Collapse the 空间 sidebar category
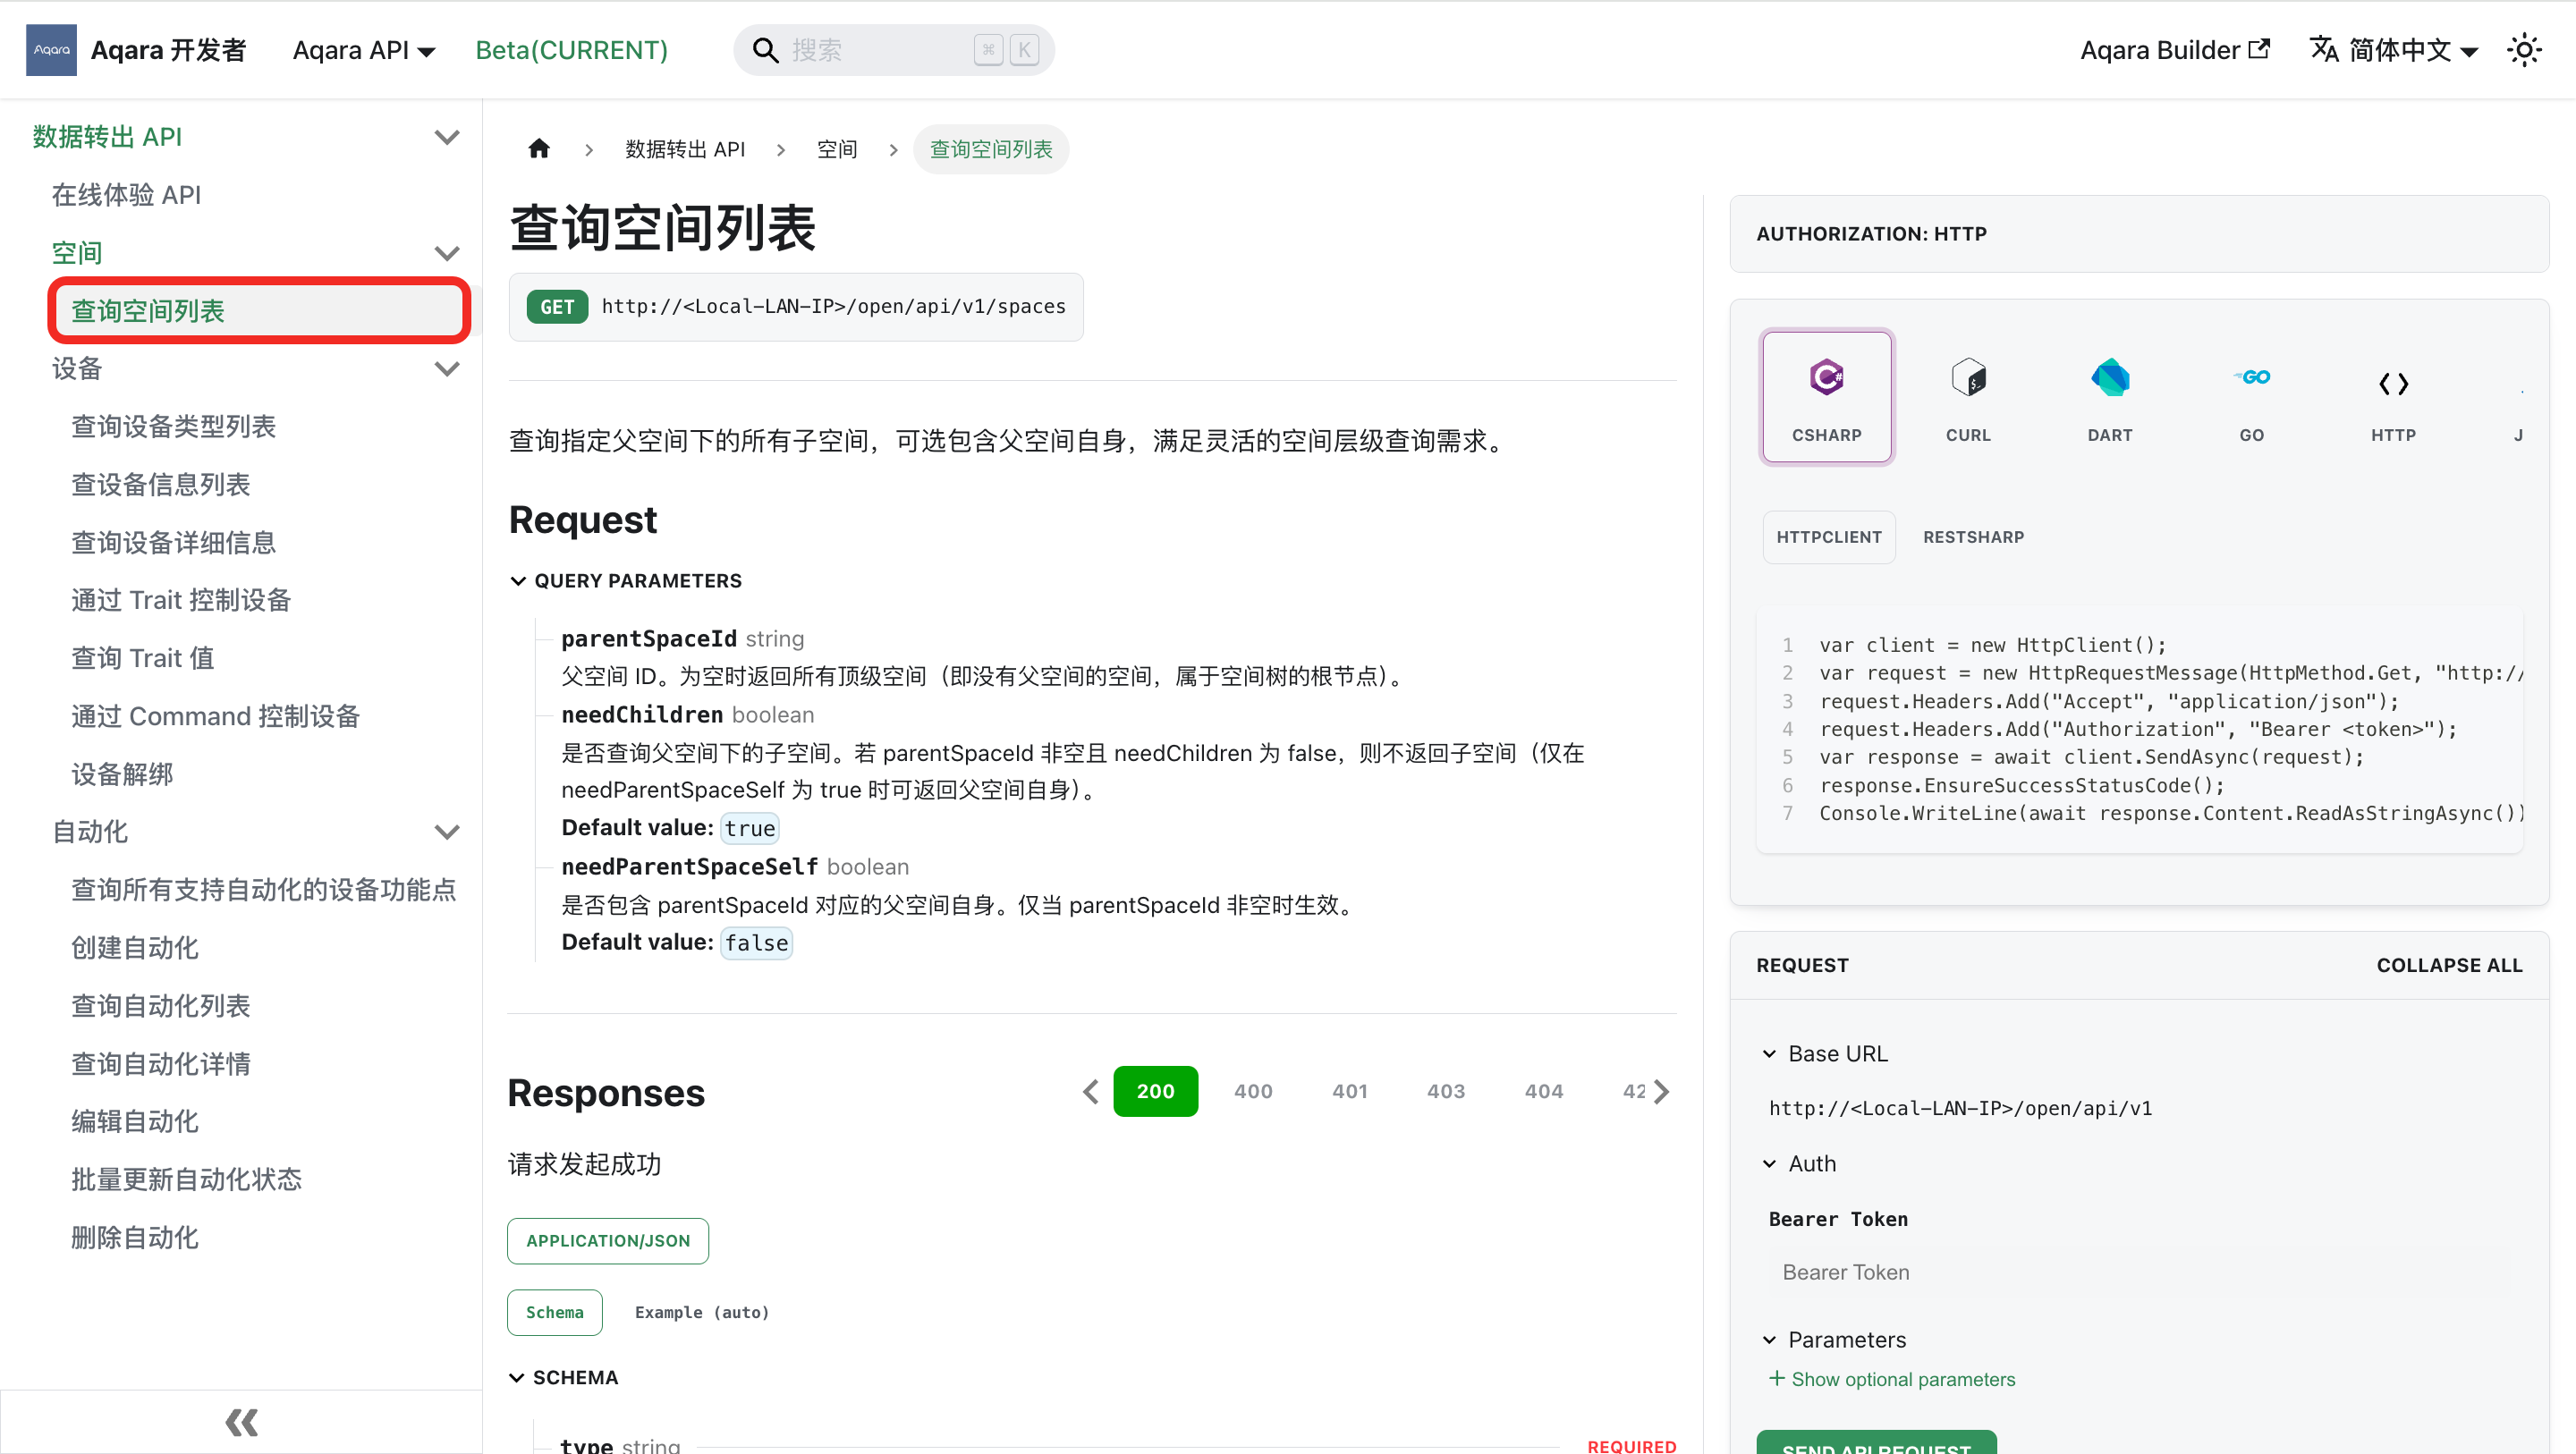2576x1454 pixels. tap(447, 253)
